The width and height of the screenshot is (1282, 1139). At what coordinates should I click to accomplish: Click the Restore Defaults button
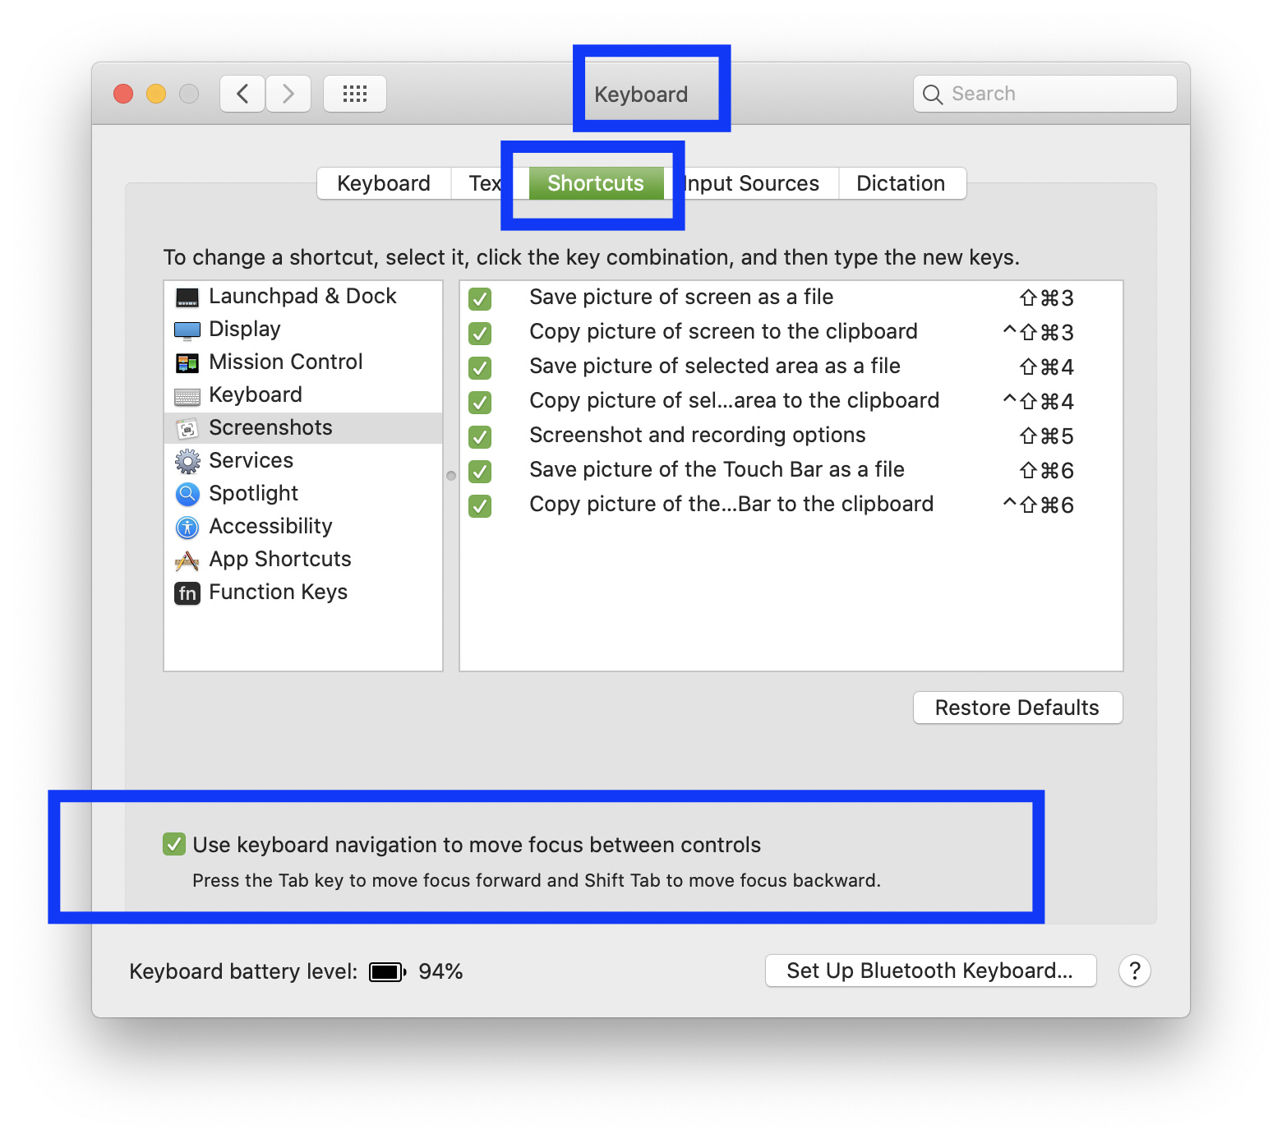(1017, 708)
